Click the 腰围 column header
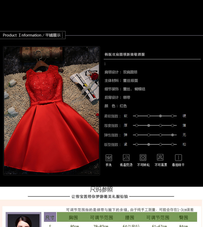The height and width of the screenshot is (227, 203). pos(129,218)
